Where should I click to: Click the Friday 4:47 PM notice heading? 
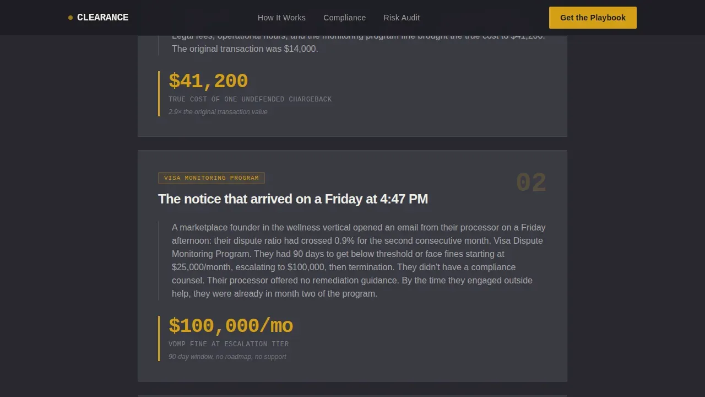[x=293, y=199]
